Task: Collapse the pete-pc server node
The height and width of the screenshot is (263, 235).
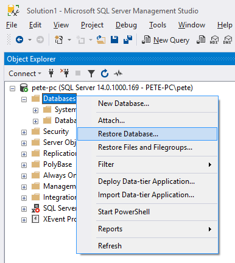Action: (13, 88)
